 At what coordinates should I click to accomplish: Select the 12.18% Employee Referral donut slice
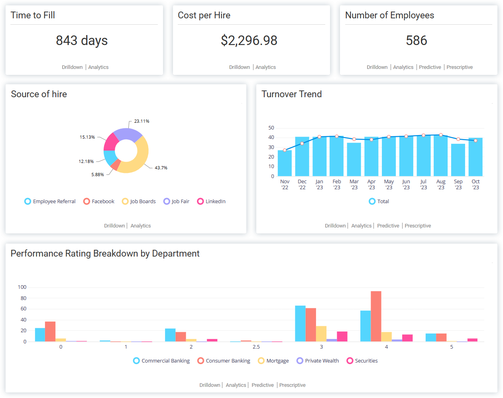pyautogui.click(x=110, y=157)
